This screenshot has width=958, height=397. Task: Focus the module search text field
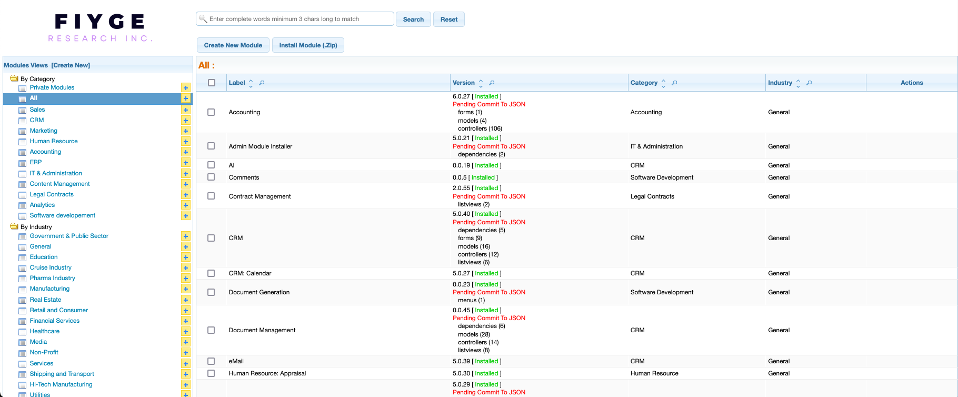point(295,19)
